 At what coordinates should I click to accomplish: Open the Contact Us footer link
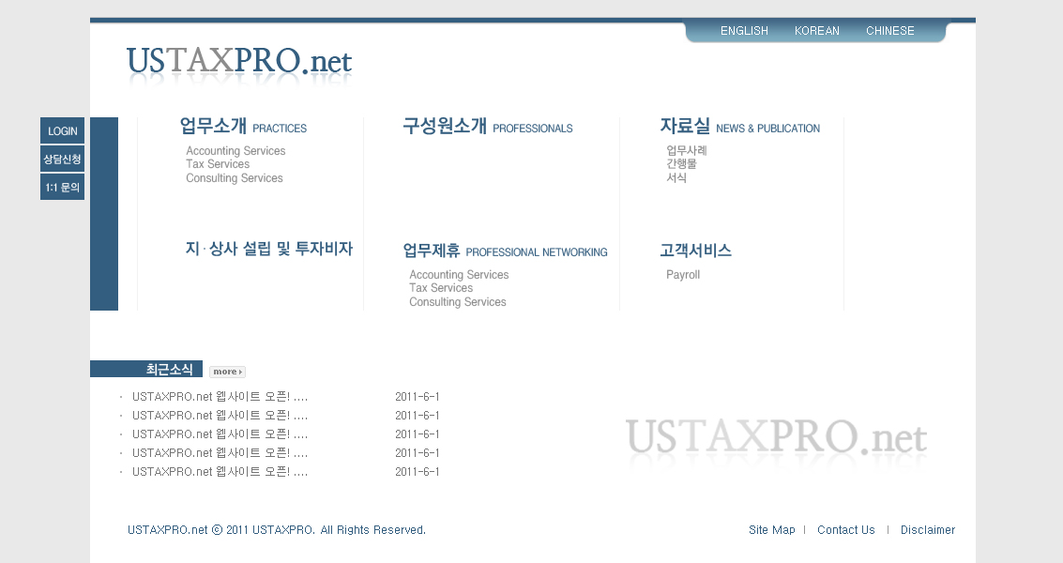click(845, 530)
